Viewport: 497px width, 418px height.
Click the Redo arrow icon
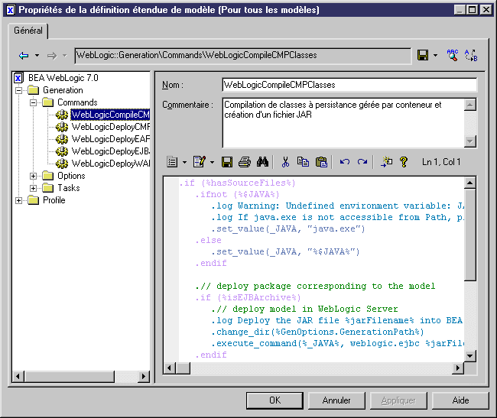(x=362, y=161)
